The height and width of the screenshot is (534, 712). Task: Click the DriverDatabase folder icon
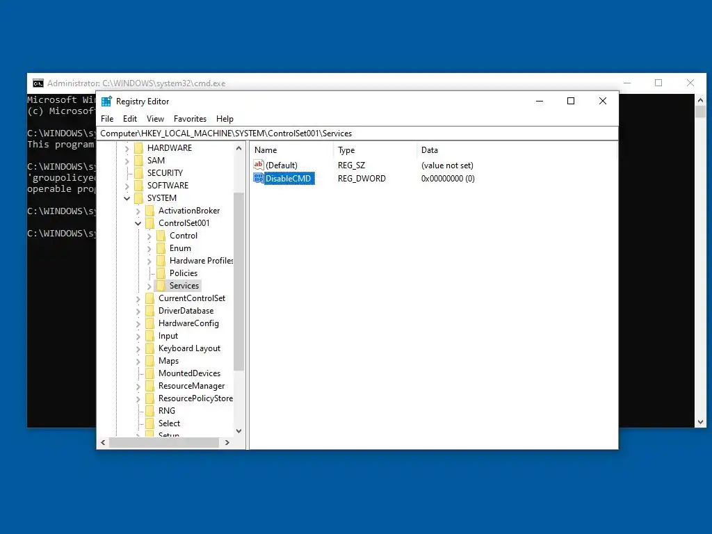click(x=150, y=311)
